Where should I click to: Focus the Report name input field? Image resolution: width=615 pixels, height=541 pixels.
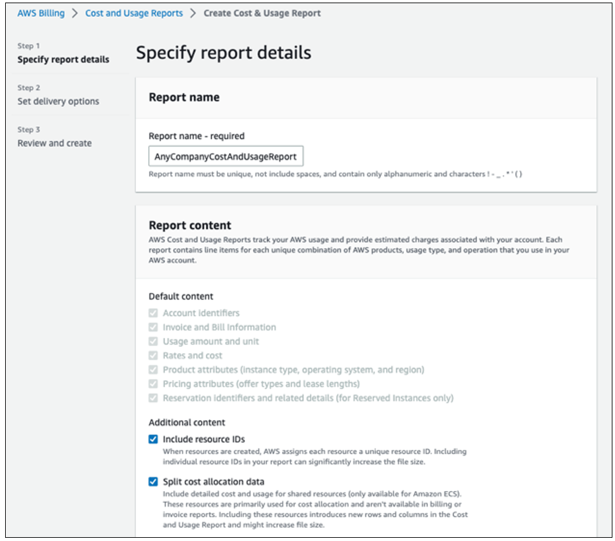pyautogui.click(x=226, y=156)
